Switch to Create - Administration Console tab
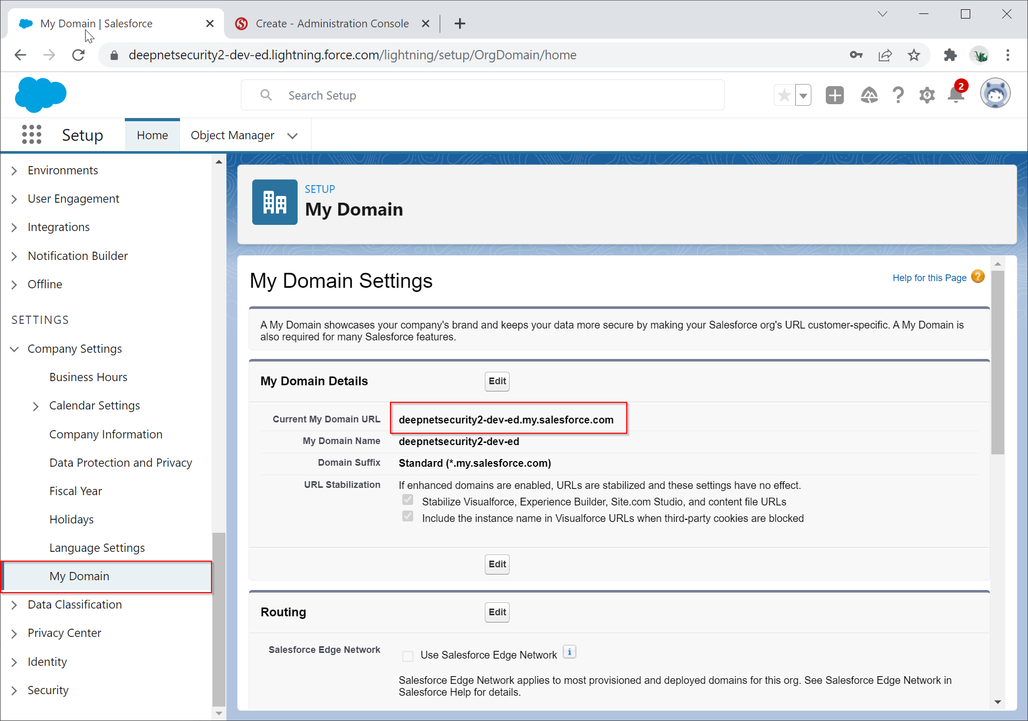This screenshot has width=1028, height=721. [332, 24]
